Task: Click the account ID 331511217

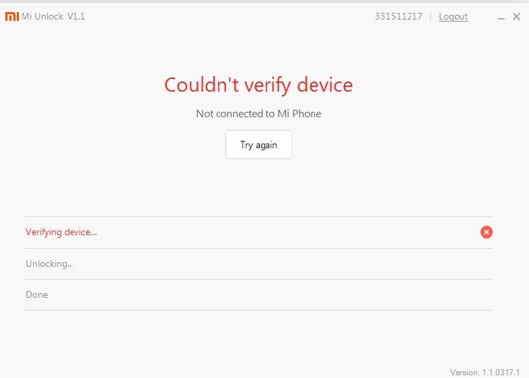Action: (x=398, y=17)
